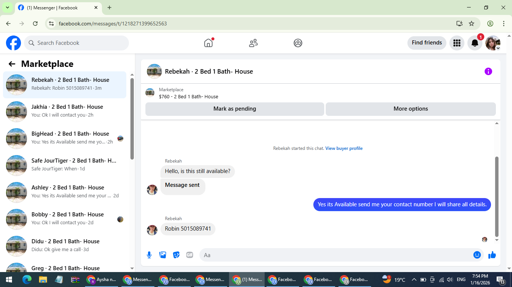Open the Groups icon in top navigation

(x=298, y=43)
